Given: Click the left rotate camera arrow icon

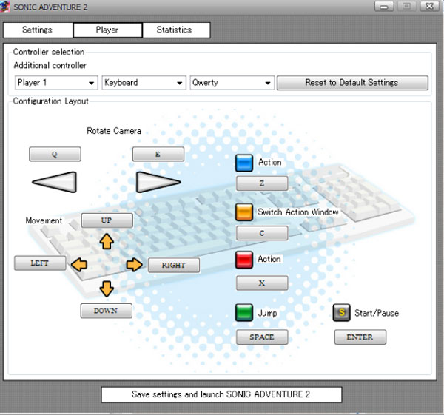Looking at the screenshot, I should click(x=54, y=182).
